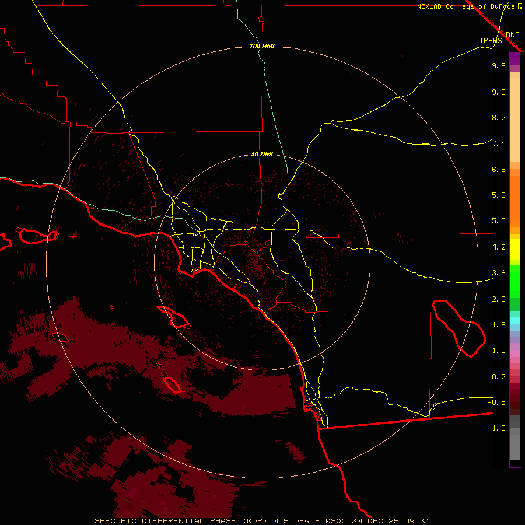Click the TH threshold legend label

coord(501,454)
